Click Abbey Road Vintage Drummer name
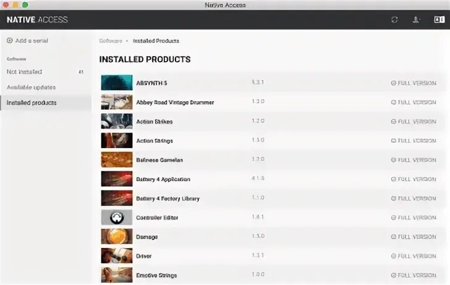 [175, 102]
